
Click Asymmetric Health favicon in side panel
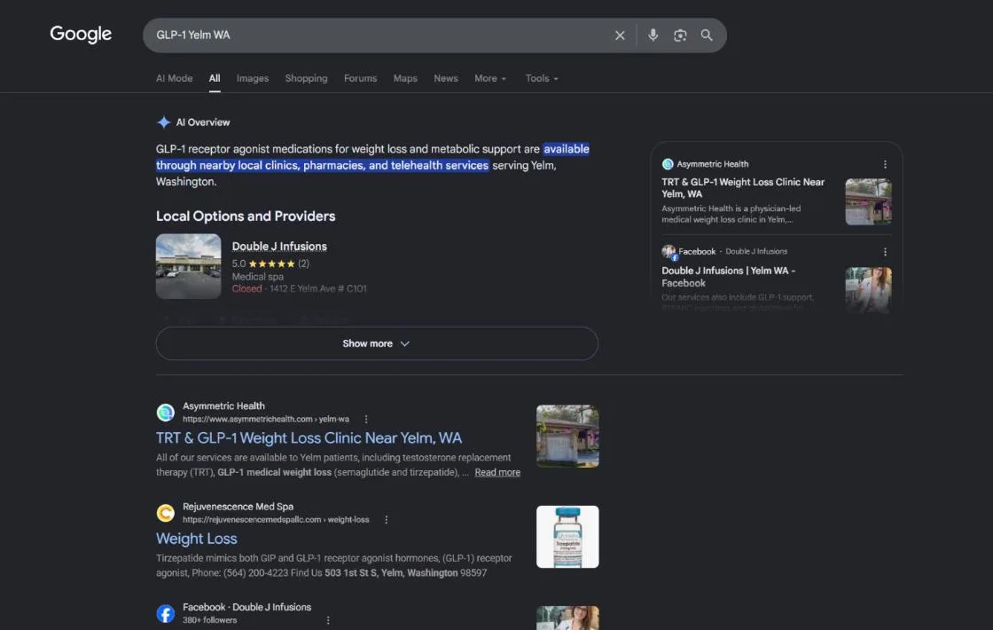tap(668, 164)
